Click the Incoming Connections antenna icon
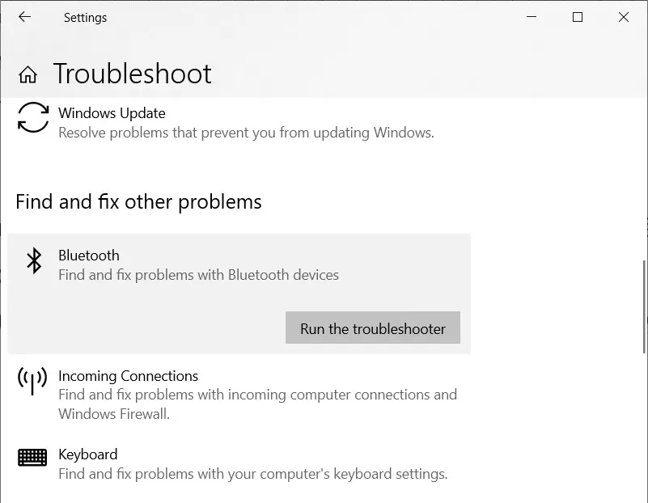This screenshot has height=503, width=648. pyautogui.click(x=32, y=380)
